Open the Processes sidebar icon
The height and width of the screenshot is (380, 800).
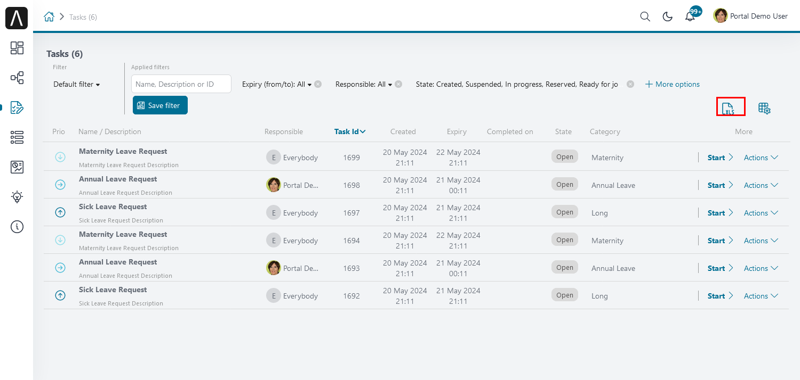pyautogui.click(x=17, y=78)
